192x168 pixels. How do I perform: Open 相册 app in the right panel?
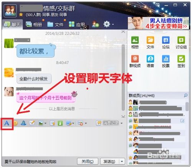pos(135,43)
